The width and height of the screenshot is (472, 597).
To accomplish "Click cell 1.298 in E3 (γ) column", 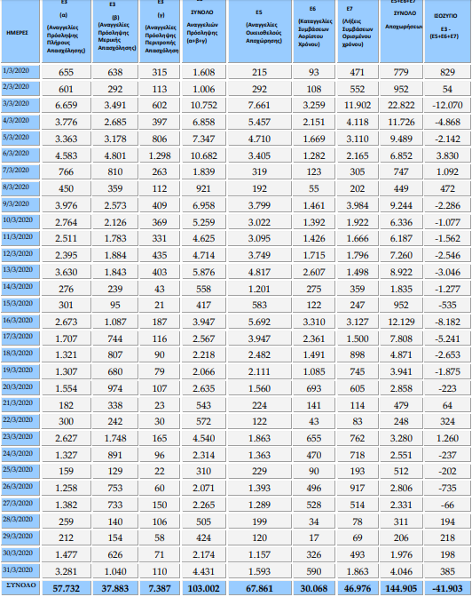I will tap(160, 155).
